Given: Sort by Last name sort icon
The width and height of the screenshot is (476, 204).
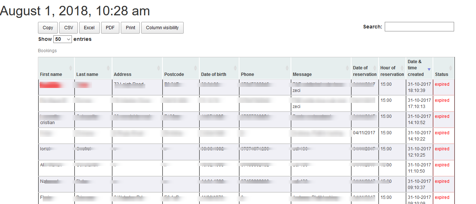Looking at the screenshot, I should pyautogui.click(x=108, y=68).
